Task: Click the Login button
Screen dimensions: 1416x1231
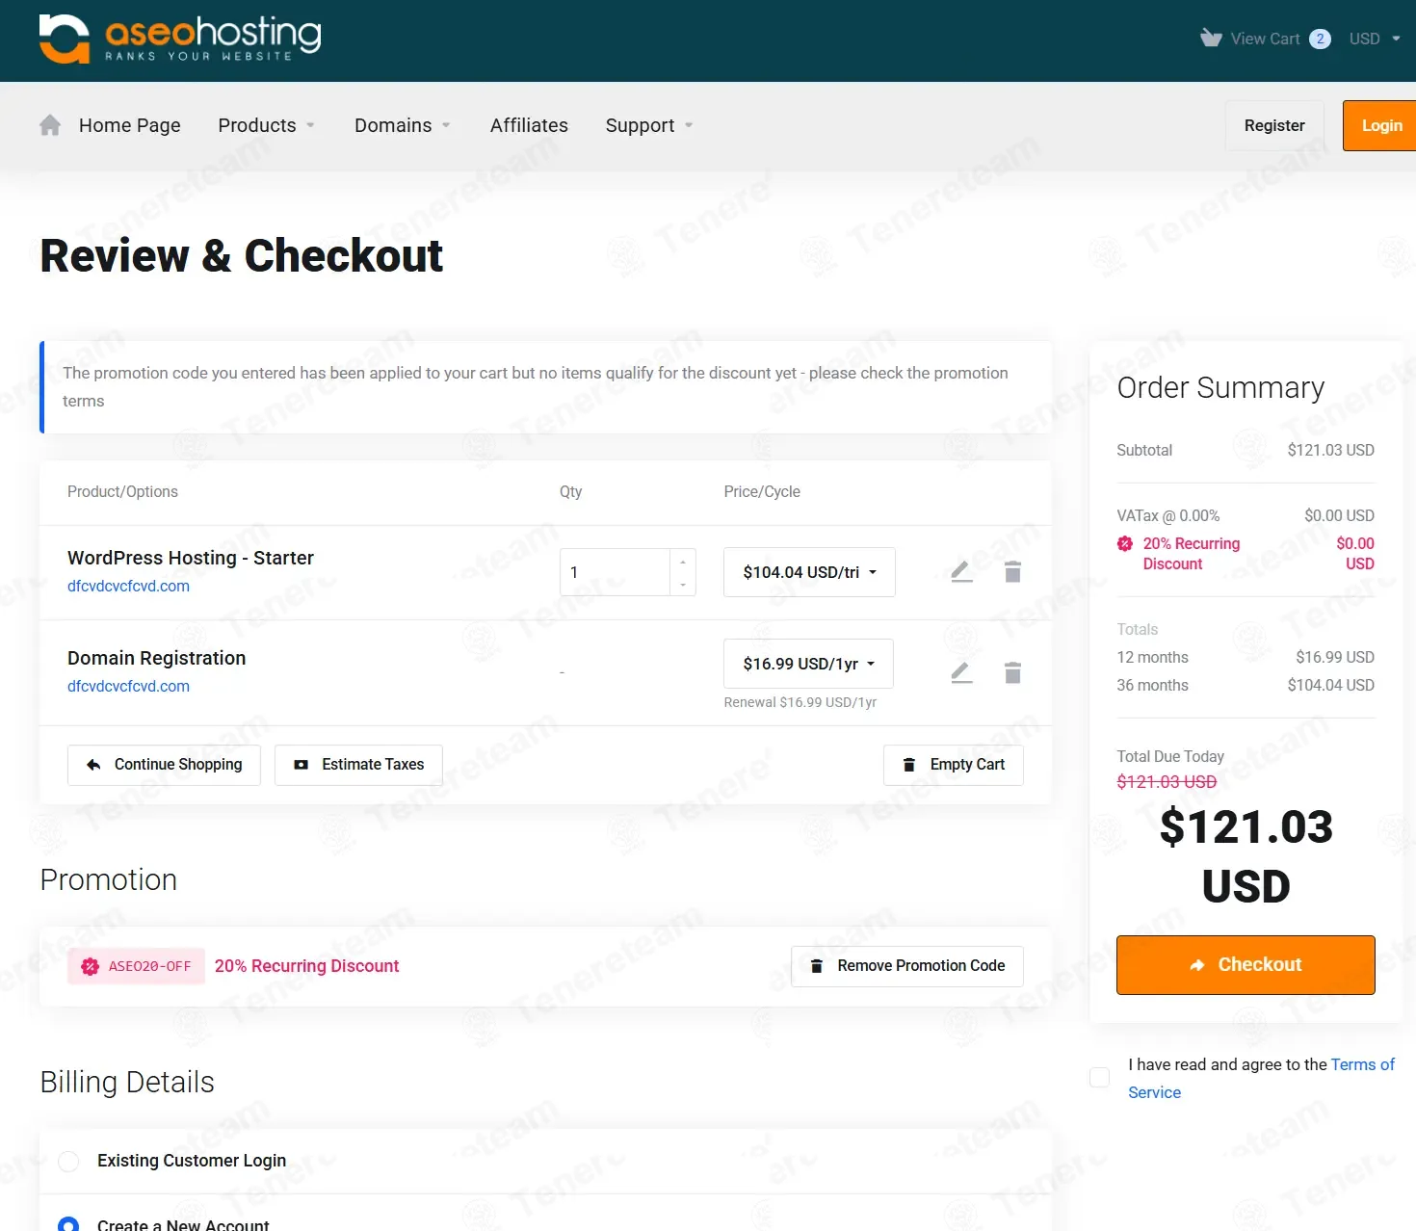Action: [1381, 125]
